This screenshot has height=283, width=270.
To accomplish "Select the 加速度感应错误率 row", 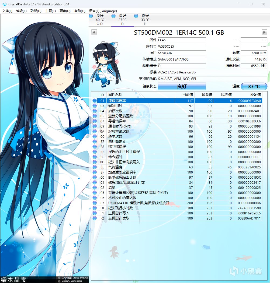I will (177, 172).
